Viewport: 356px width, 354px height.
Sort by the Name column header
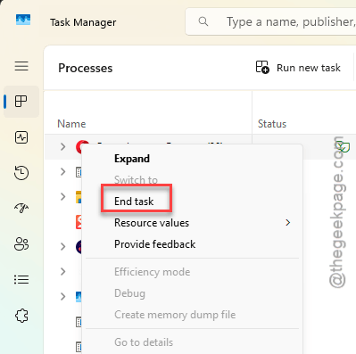[x=71, y=124]
